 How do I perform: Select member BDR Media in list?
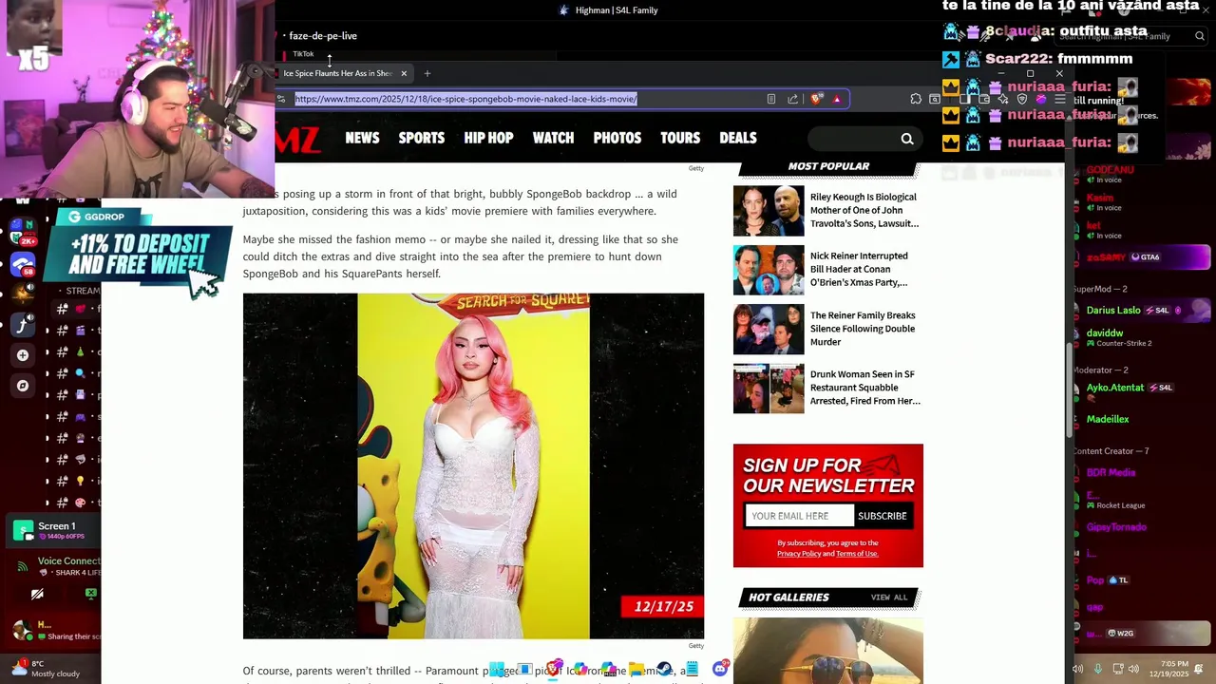(1111, 472)
